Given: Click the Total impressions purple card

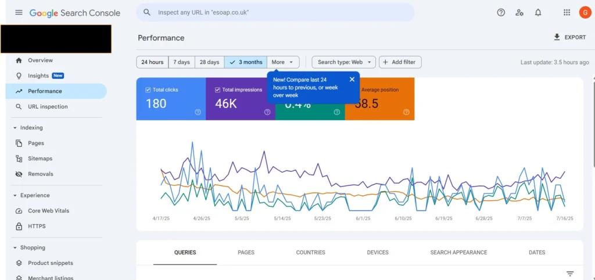Looking at the screenshot, I should (x=241, y=99).
